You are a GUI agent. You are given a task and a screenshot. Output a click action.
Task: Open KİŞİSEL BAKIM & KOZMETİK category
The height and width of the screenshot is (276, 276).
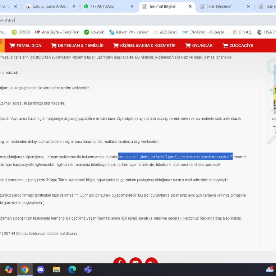coord(144,46)
